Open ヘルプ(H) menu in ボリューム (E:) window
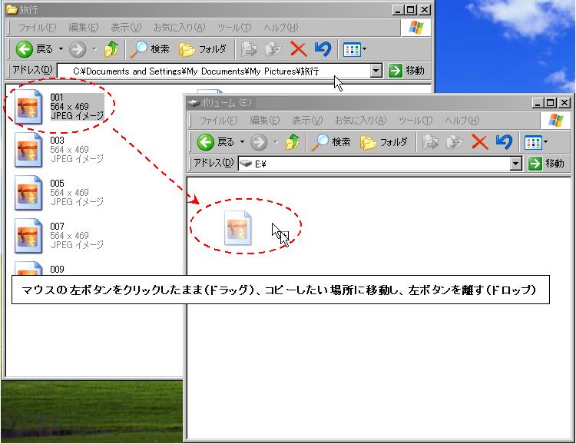Viewport: 576px width, 444px height. (x=462, y=121)
